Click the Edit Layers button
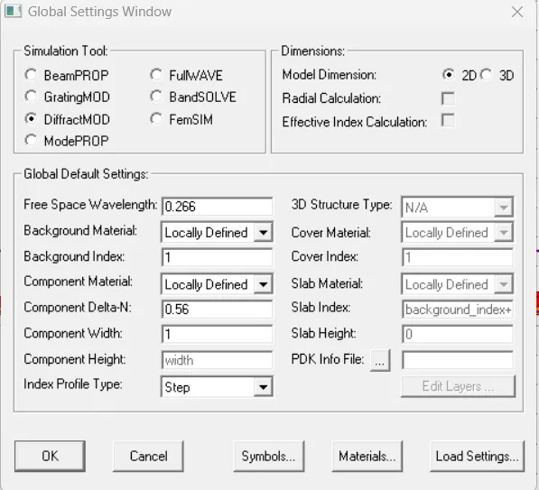Image resolution: width=539 pixels, height=490 pixels. [x=458, y=386]
